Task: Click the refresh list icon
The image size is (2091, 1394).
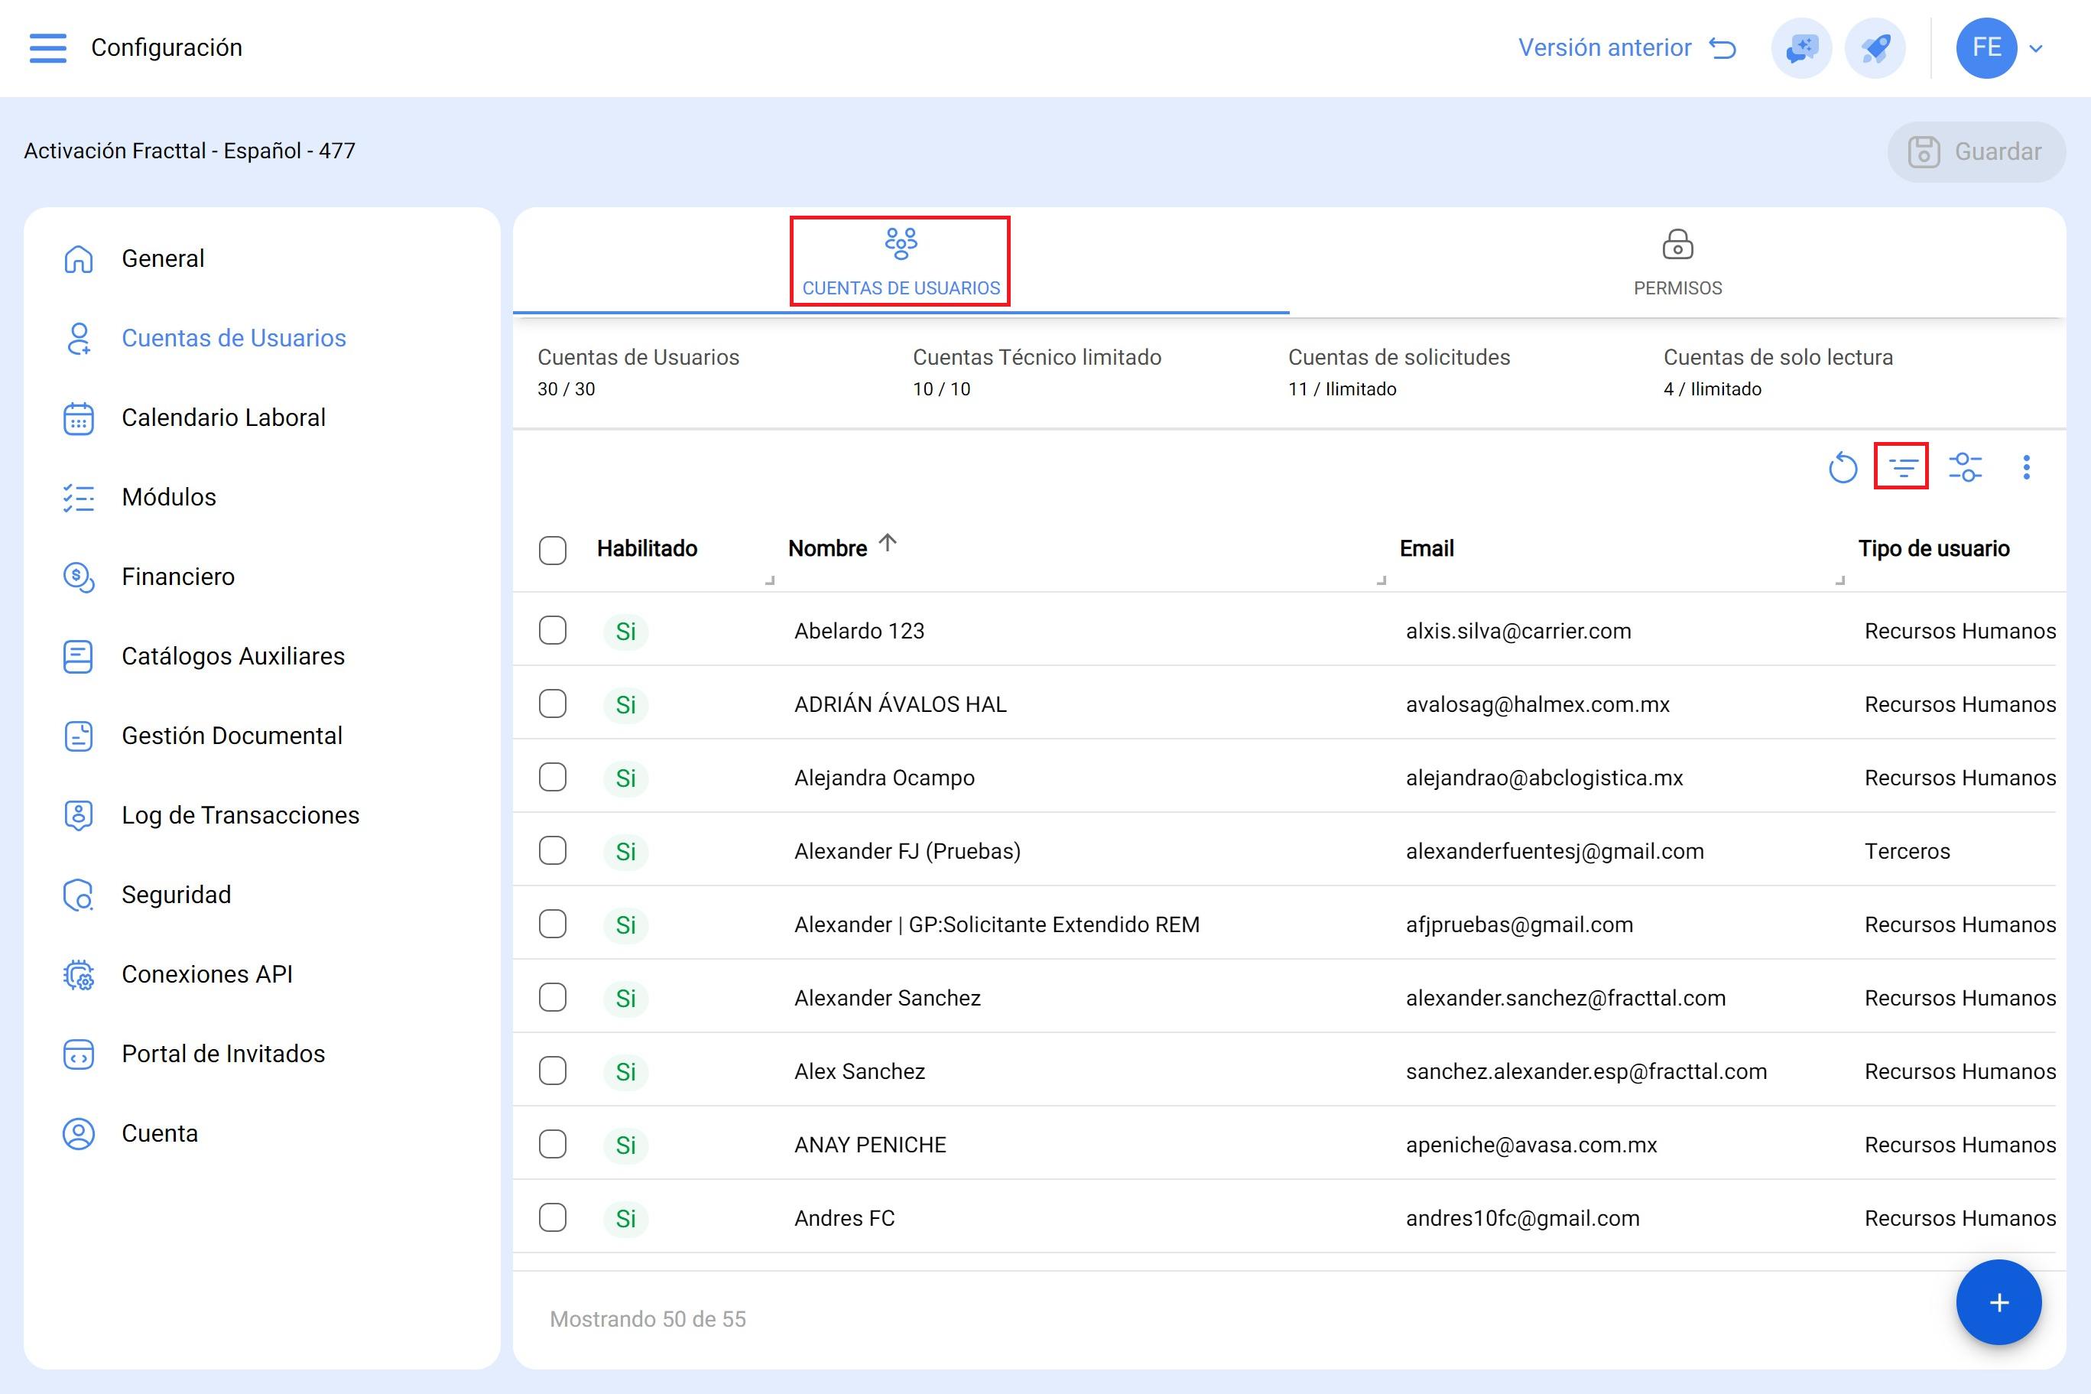Action: 1843,466
